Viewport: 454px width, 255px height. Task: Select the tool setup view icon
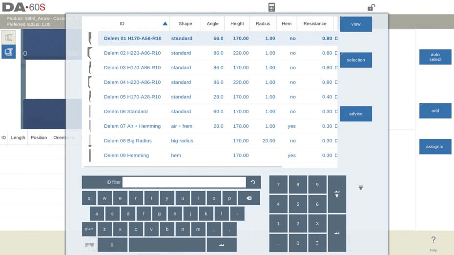(8, 52)
